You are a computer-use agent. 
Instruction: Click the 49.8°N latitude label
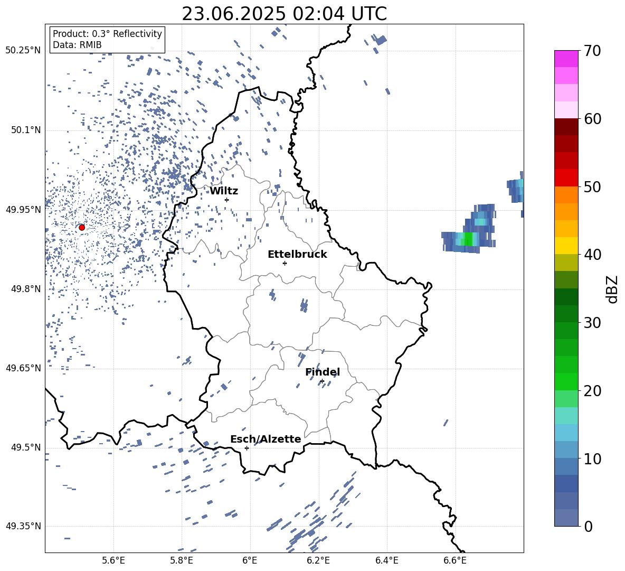tap(25, 289)
